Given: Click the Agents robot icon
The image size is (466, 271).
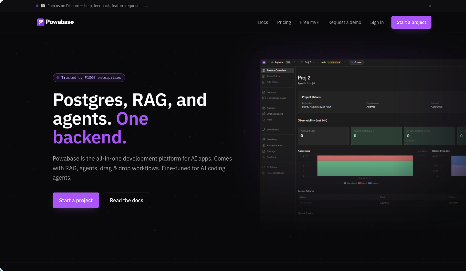Looking at the screenshot, I should [x=264, y=108].
